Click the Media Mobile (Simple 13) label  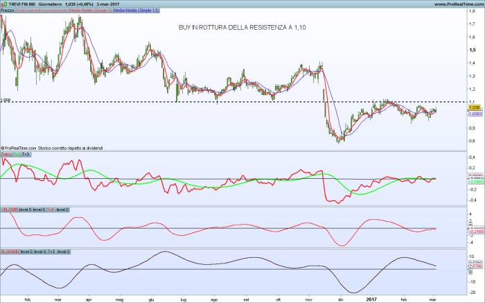coord(134,11)
